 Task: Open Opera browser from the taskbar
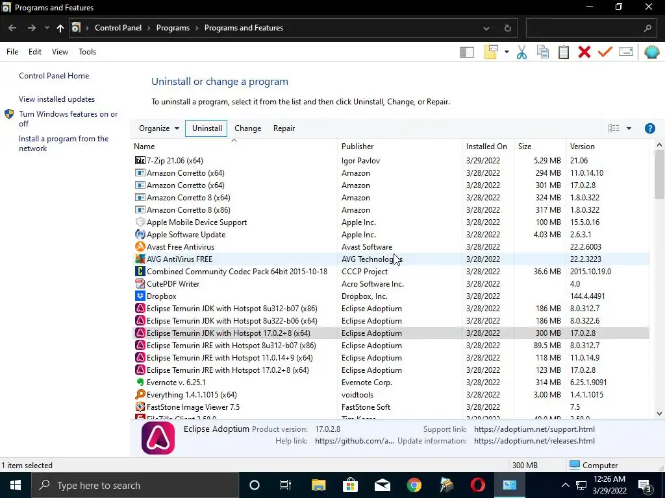coord(478,485)
